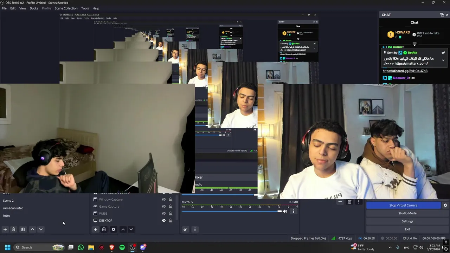
Task: Open Spotify from the taskbar
Action: point(122,247)
